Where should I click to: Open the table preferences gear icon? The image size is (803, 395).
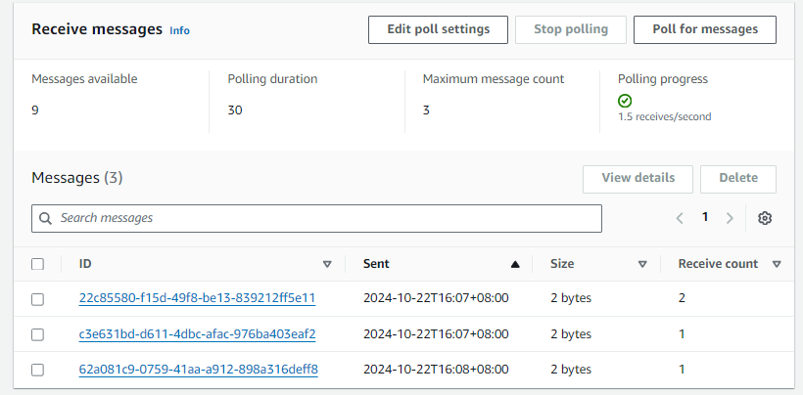[765, 218]
